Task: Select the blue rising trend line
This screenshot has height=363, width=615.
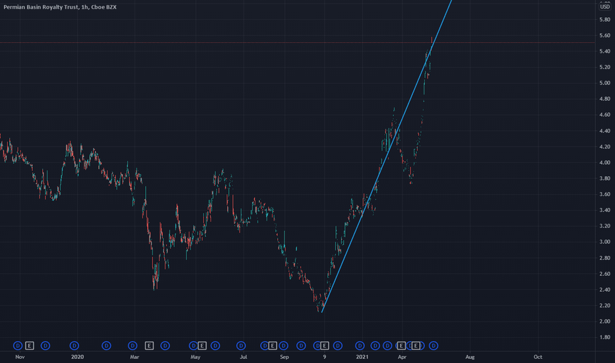Action: pyautogui.click(x=386, y=156)
